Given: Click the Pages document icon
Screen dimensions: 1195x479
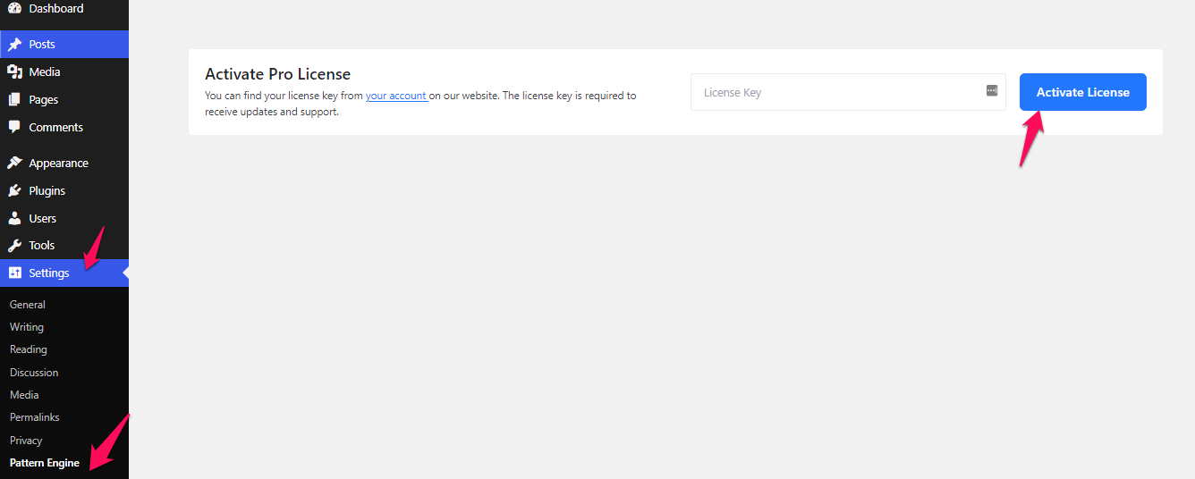Looking at the screenshot, I should 14,99.
